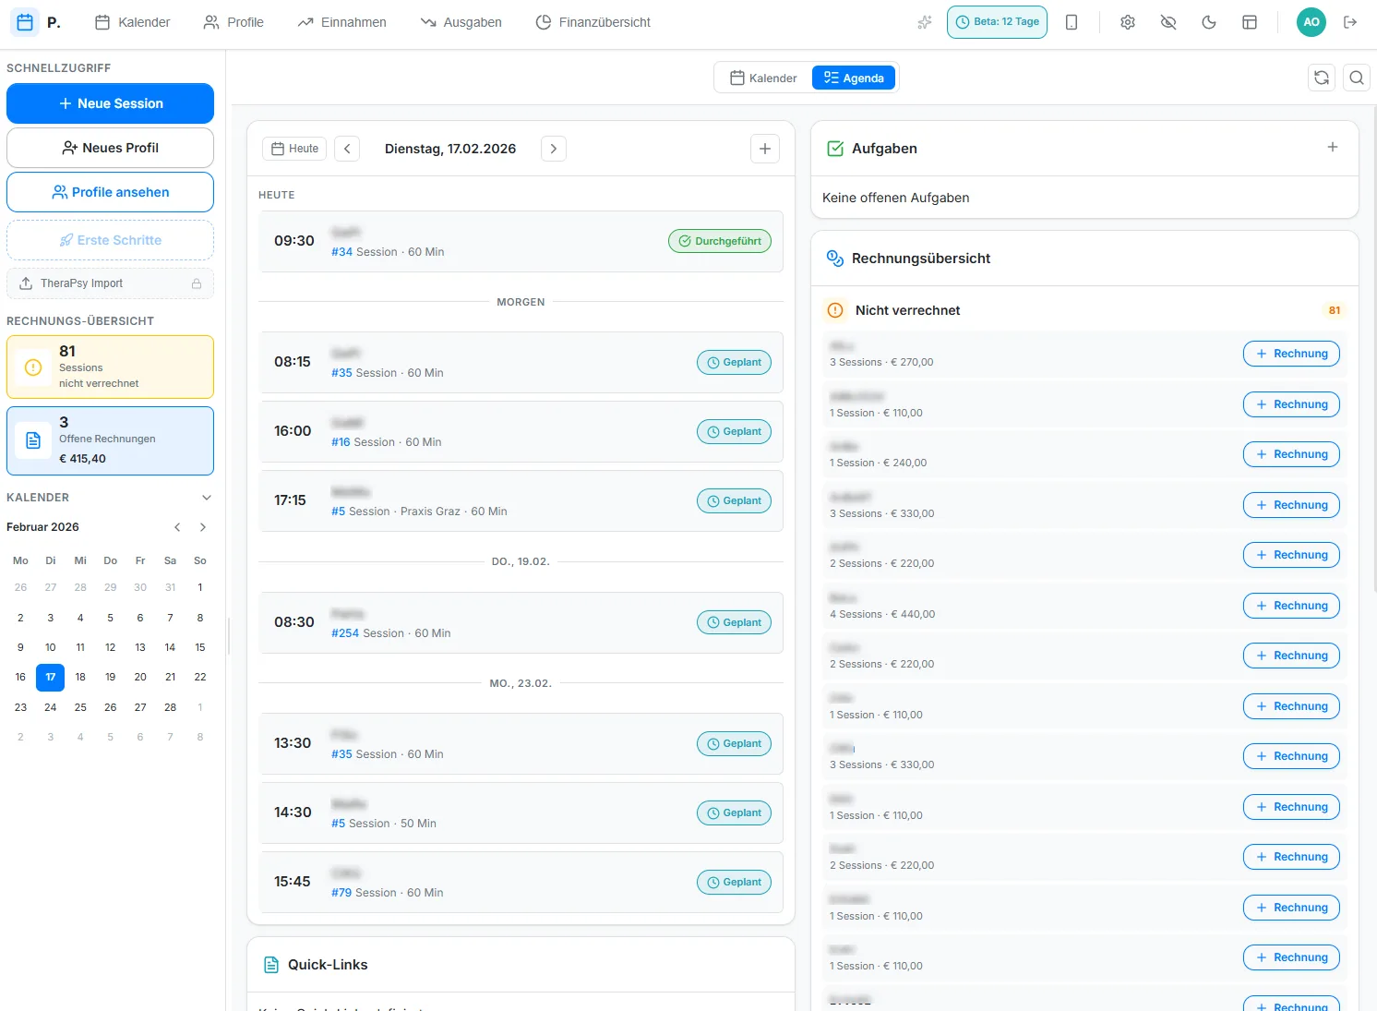Click the refresh icon near search
The height and width of the screenshot is (1011, 1377).
click(x=1322, y=78)
